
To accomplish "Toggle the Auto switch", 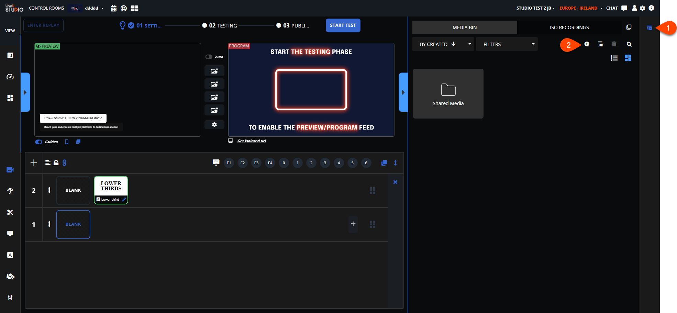I will click(x=209, y=57).
